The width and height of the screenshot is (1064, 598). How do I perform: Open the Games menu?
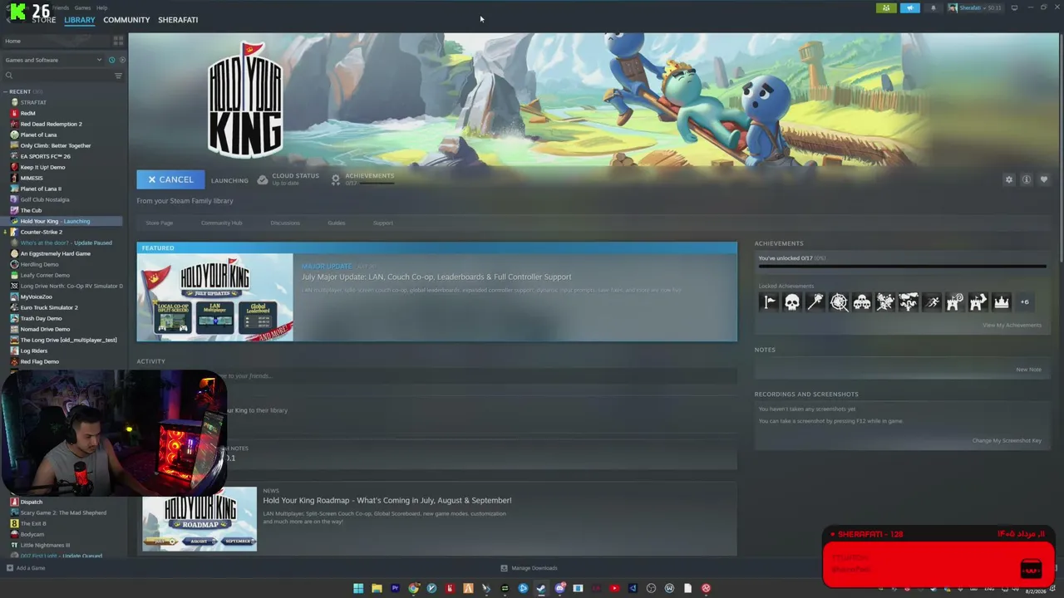tap(82, 7)
